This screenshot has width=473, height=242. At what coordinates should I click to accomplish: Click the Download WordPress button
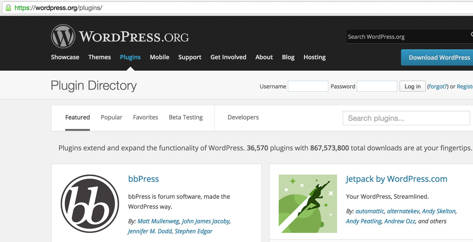tap(437, 57)
